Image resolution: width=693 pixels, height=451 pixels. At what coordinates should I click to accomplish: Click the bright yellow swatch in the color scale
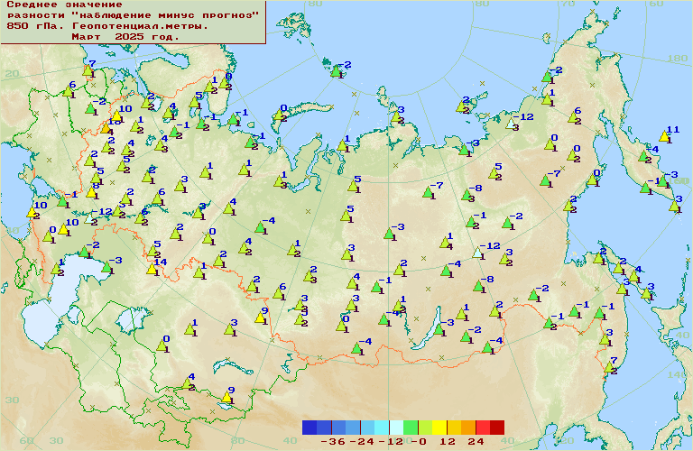tap(439, 428)
